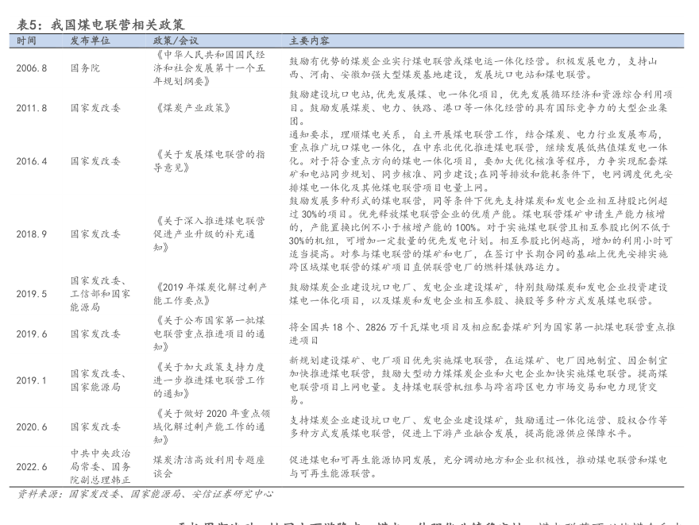Select the 2019.6 date cell
The height and width of the screenshot is (525, 699).
[32, 334]
